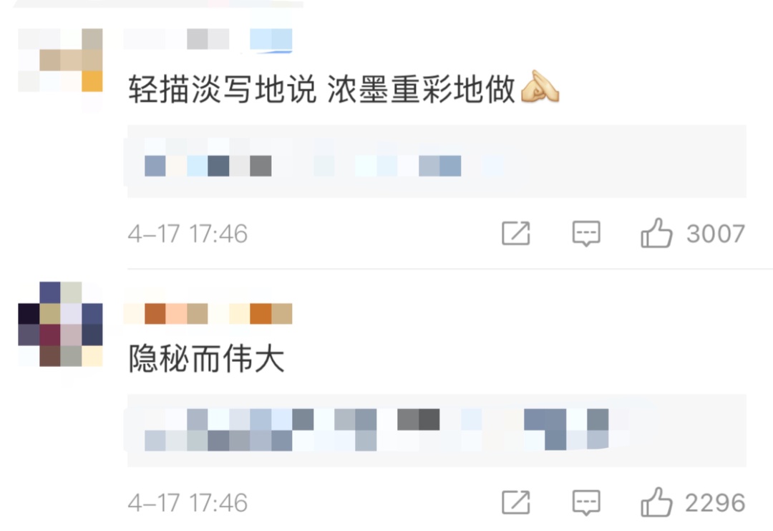Click the 2296 like count
Viewport: 773px width, 531px height.
pyautogui.click(x=715, y=503)
